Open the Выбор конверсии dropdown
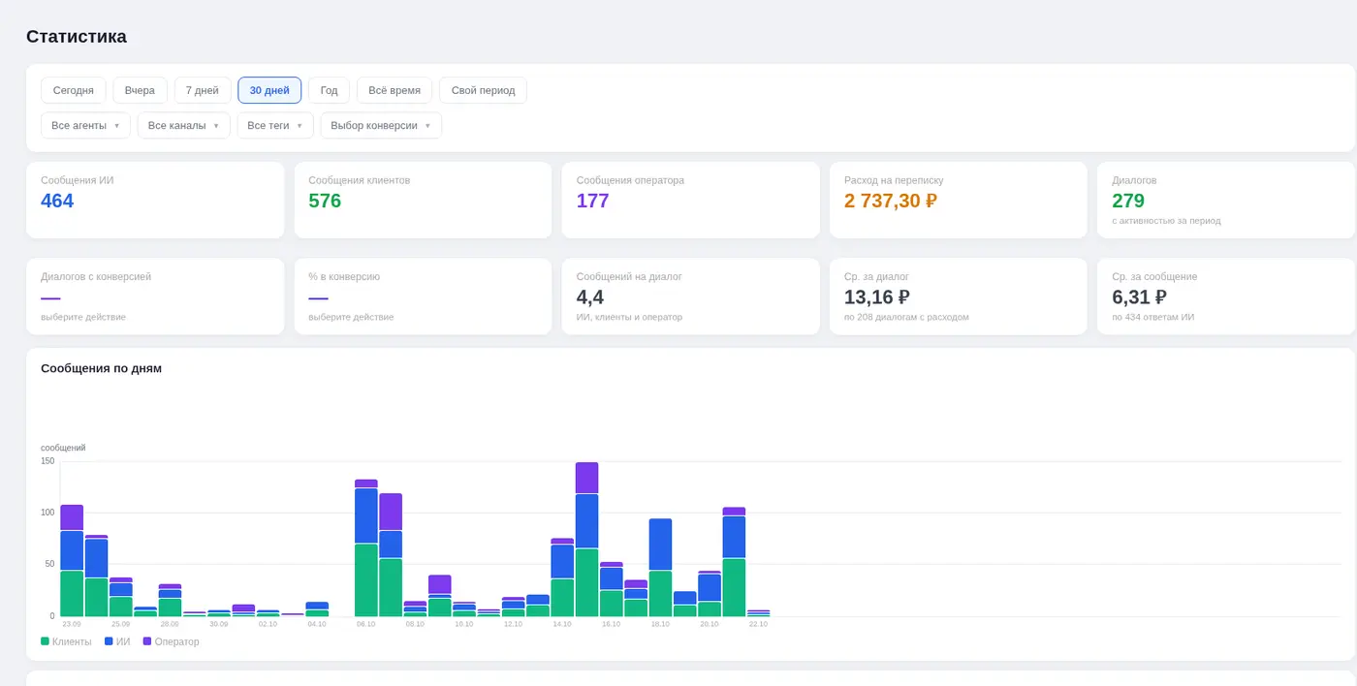1357x686 pixels. coord(381,125)
